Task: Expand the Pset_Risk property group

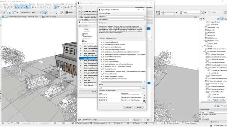Action: (81, 80)
